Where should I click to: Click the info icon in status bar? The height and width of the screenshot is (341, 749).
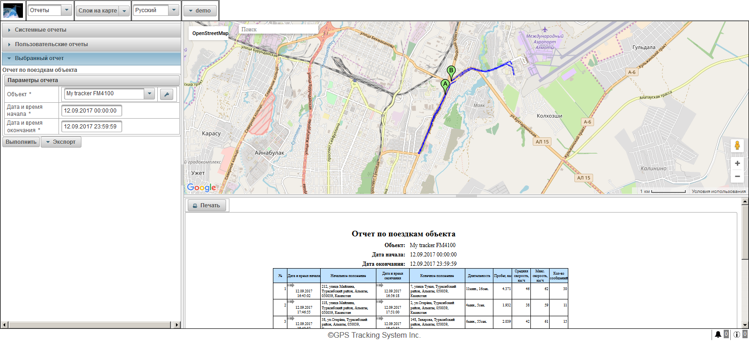pos(736,334)
